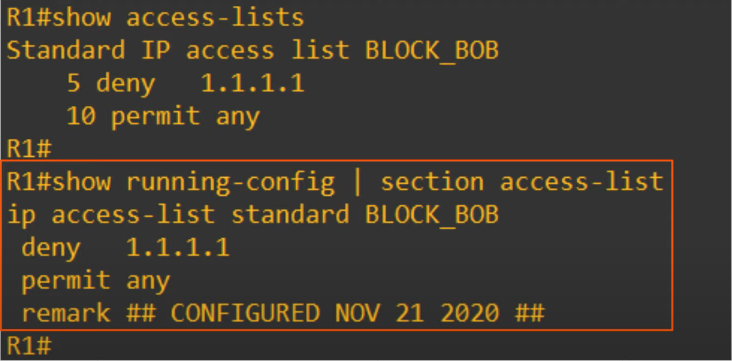Click BLOCK_BOB in the "ip access-list standard" line
The height and width of the screenshot is (361, 732).
pyautogui.click(x=432, y=215)
